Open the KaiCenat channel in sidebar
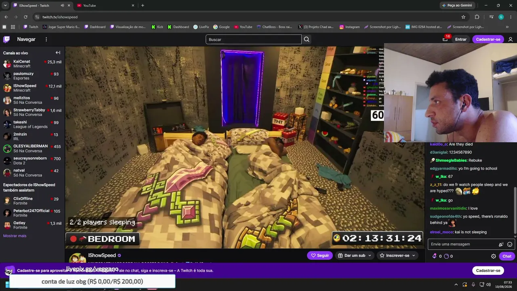Image resolution: width=517 pixels, height=291 pixels. click(x=32, y=64)
